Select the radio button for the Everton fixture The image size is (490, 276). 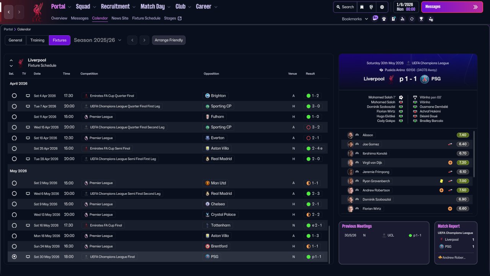tap(14, 138)
